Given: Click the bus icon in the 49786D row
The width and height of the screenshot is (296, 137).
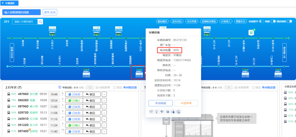Looking at the screenshot, I should click(x=8, y=94).
